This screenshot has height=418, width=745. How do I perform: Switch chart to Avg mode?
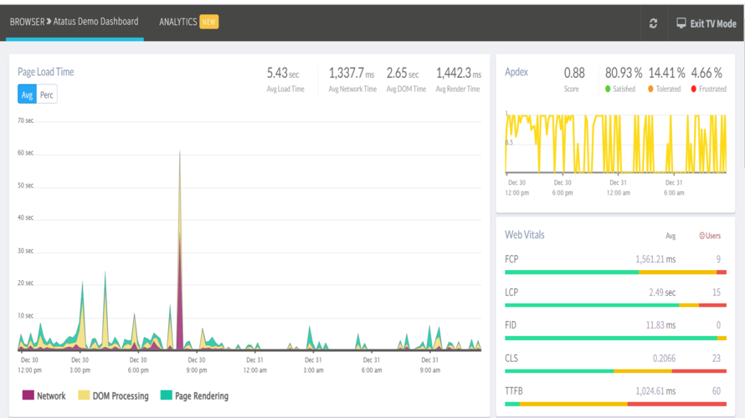pyautogui.click(x=27, y=94)
